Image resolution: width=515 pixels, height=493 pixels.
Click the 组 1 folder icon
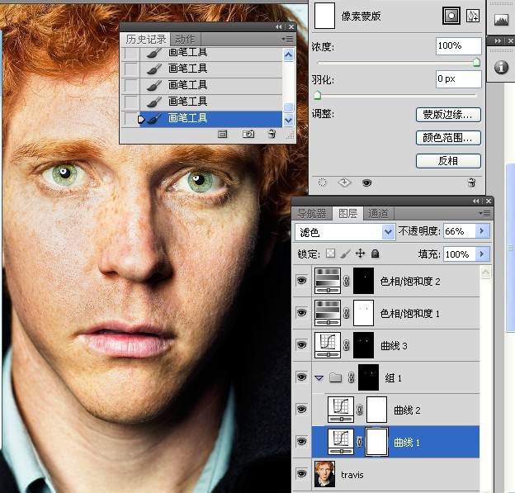pos(335,377)
